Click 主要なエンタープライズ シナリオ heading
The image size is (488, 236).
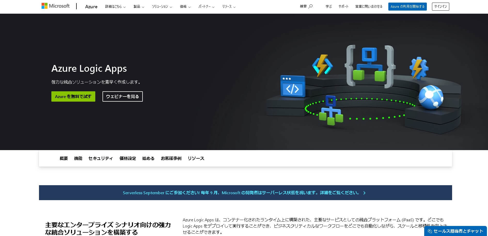pyautogui.click(x=108, y=229)
